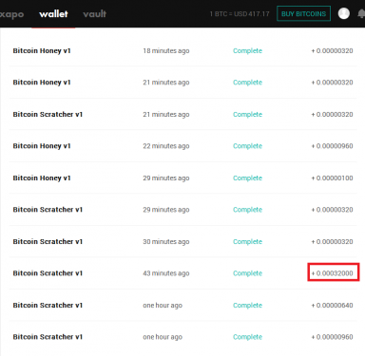
Task: Click the BUY BITCOINS button
Action: 303,13
